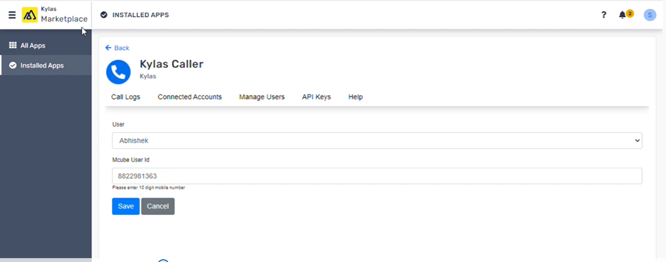This screenshot has width=666, height=262.
Task: Select Installed Apps in sidebar
Action: coord(46,65)
